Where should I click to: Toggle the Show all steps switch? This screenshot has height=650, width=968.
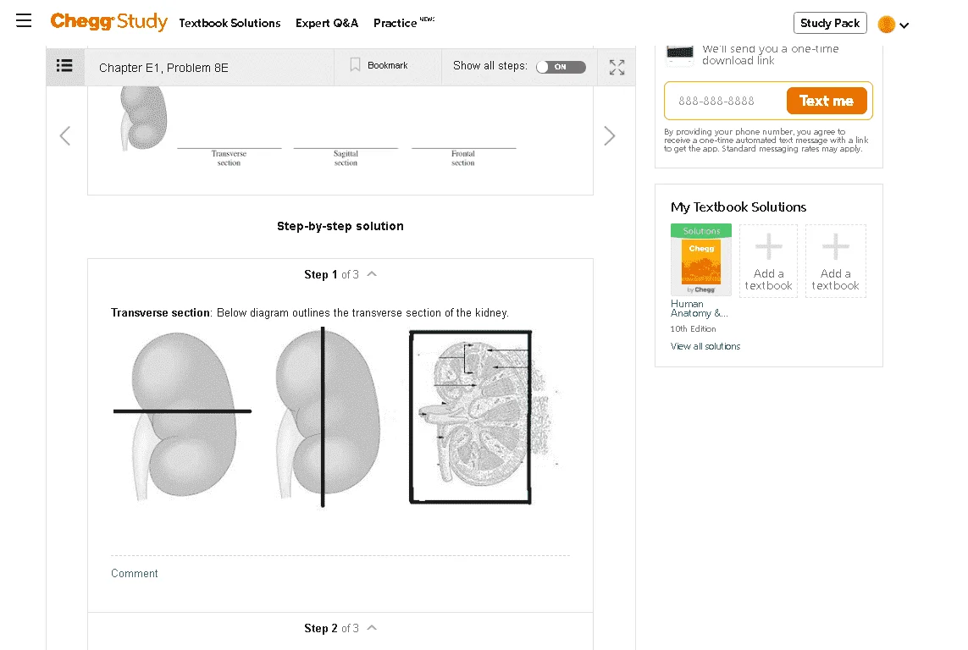[561, 67]
